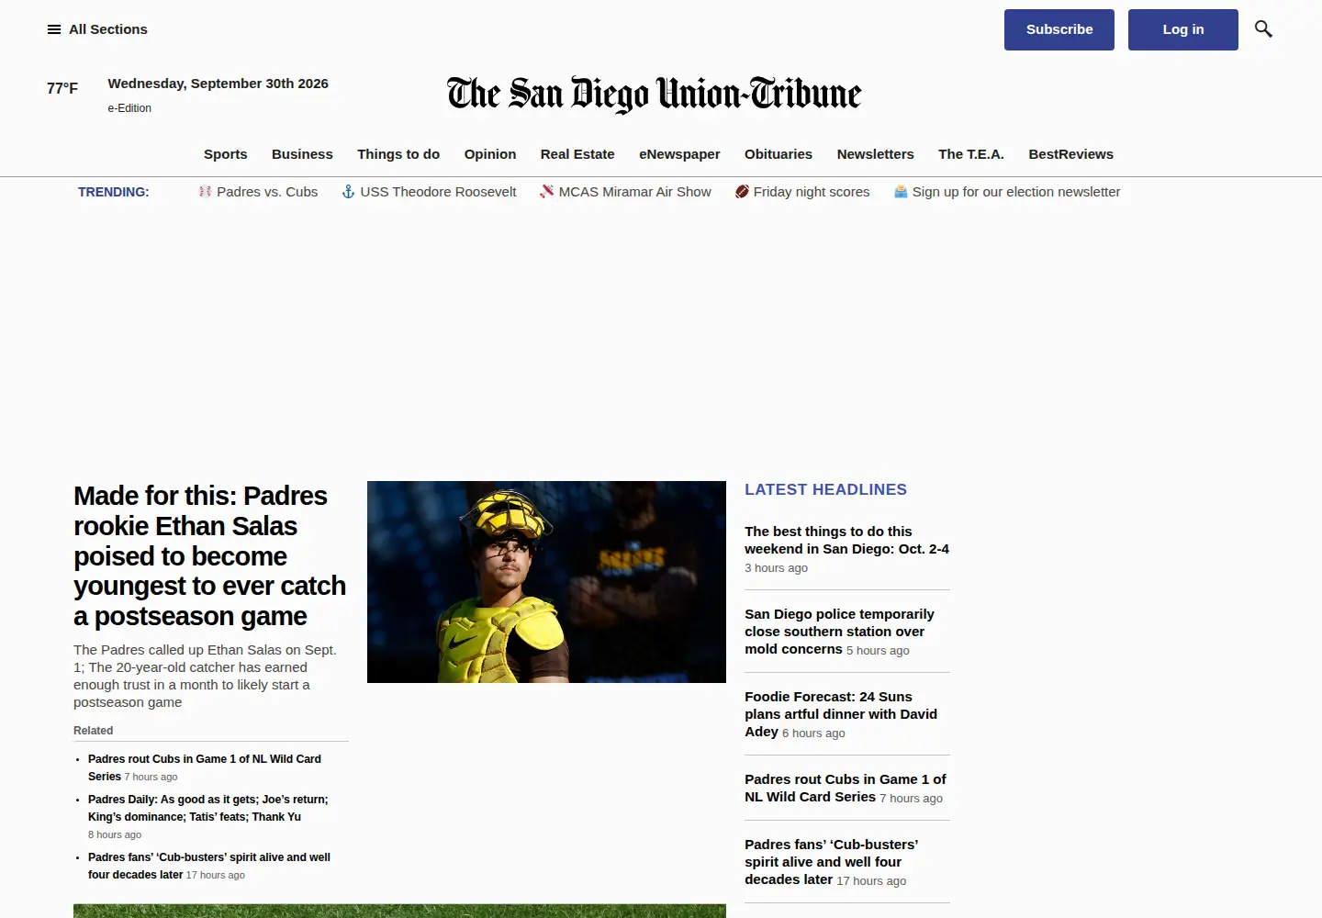Go to the Obituaries section
1322x918 pixels.
point(779,154)
